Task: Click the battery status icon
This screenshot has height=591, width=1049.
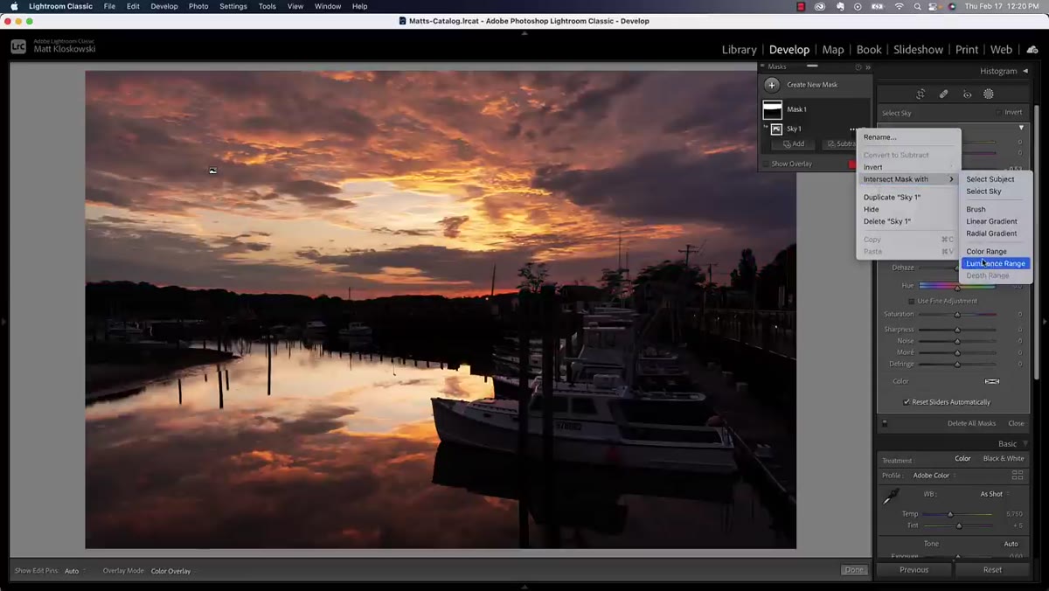Action: (879, 6)
